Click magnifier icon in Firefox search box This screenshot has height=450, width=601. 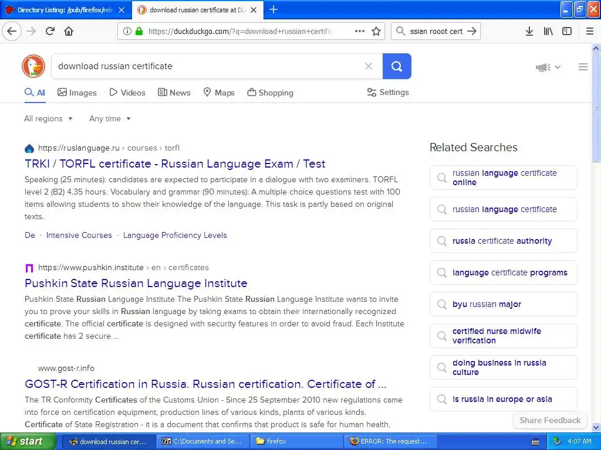pos(400,31)
